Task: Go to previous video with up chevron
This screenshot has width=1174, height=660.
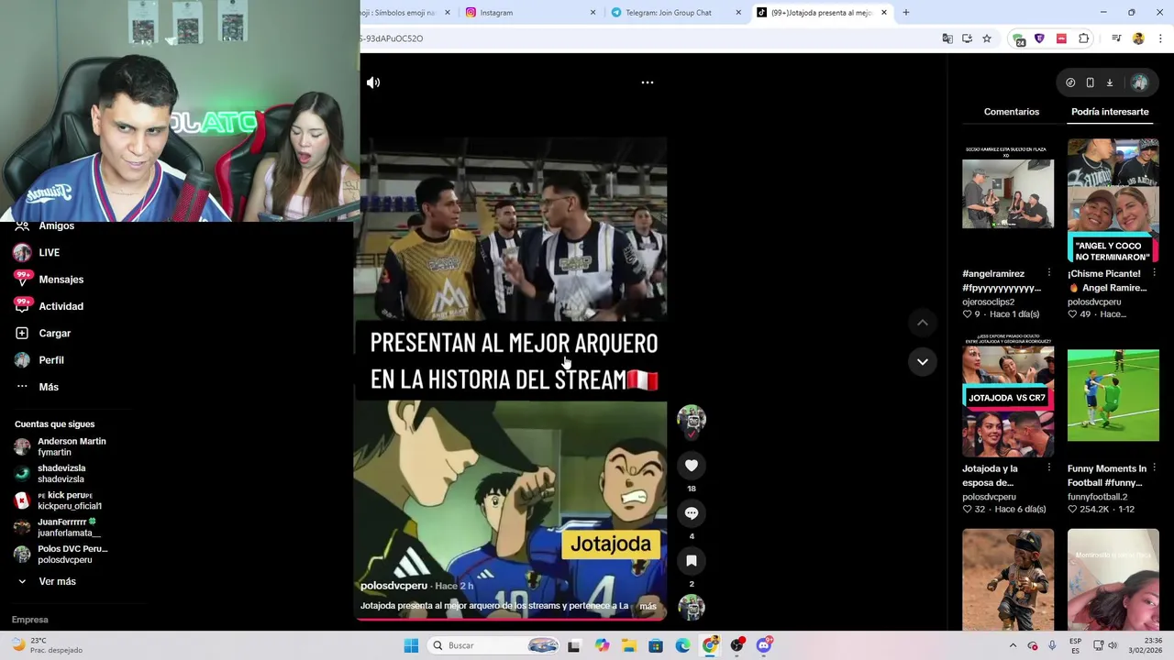Action: pos(923,323)
